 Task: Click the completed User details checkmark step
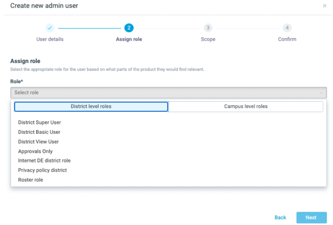pos(50,28)
